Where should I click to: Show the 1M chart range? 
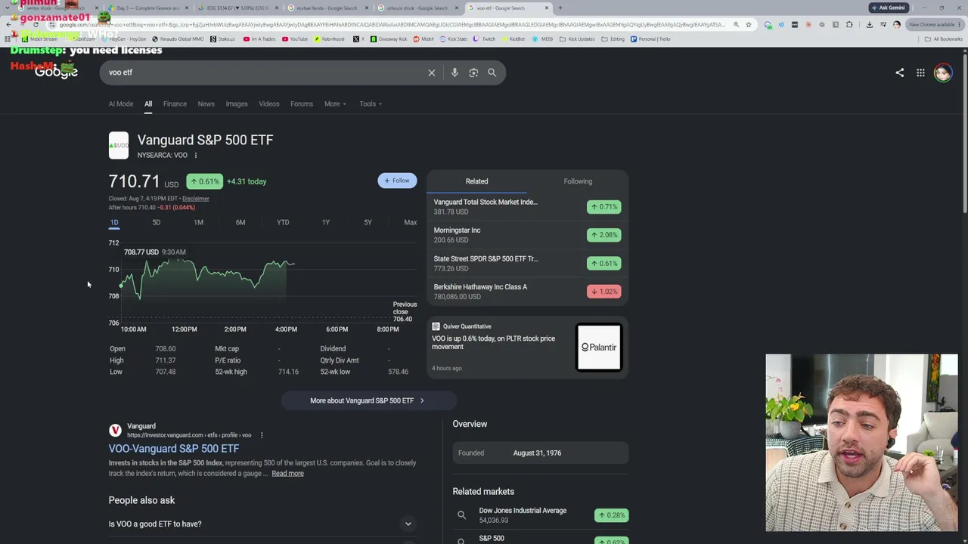tap(198, 223)
